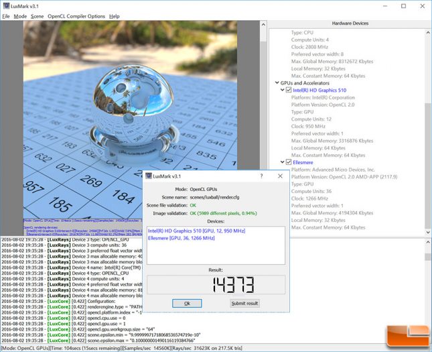Collapse the GPUs and Accelerators tree node
Screen dimensions: 432x352
(x=277, y=82)
